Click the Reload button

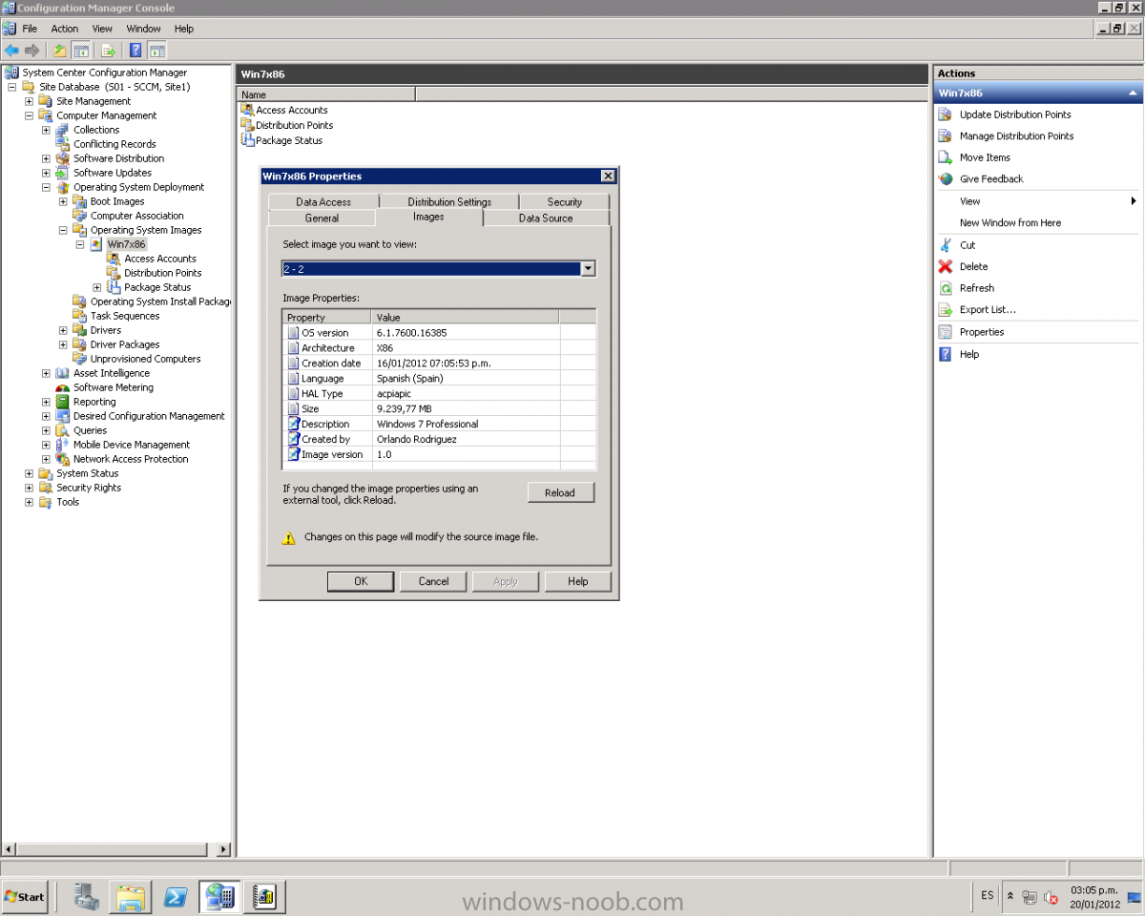point(561,492)
